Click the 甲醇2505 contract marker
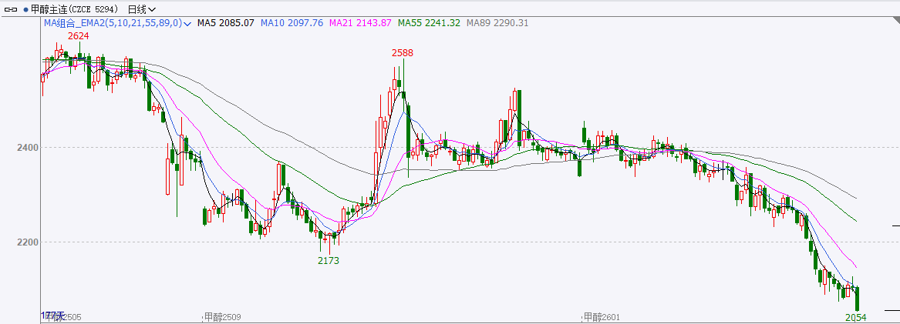This screenshot has width=900, height=324. coord(63,316)
